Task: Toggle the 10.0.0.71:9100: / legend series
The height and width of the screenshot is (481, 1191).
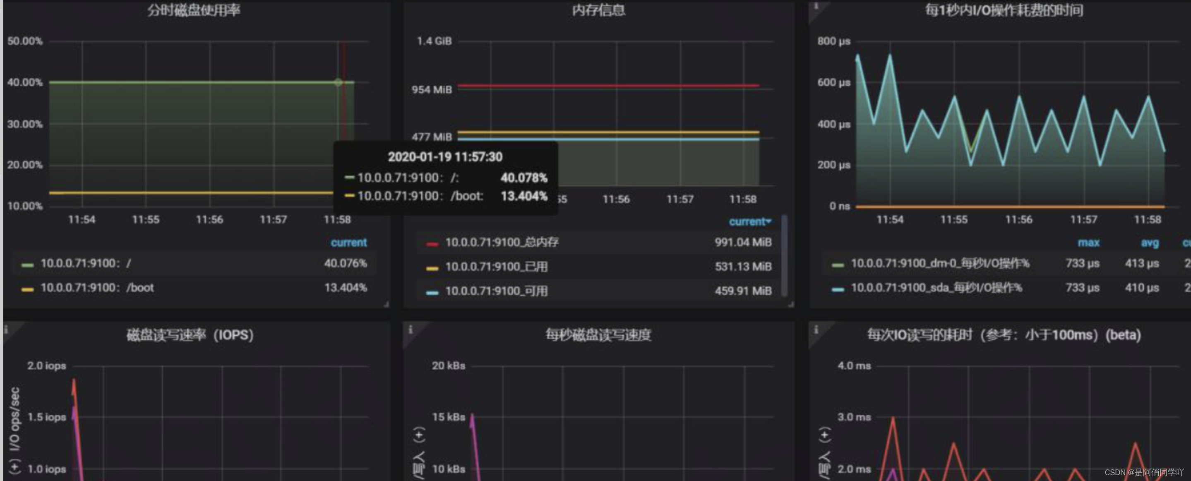Action: 86,263
